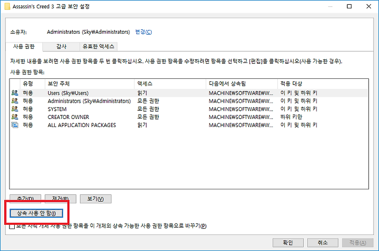
Task: Click 모든 권한 cell in CREATOR OWNER row
Action: [148, 117]
